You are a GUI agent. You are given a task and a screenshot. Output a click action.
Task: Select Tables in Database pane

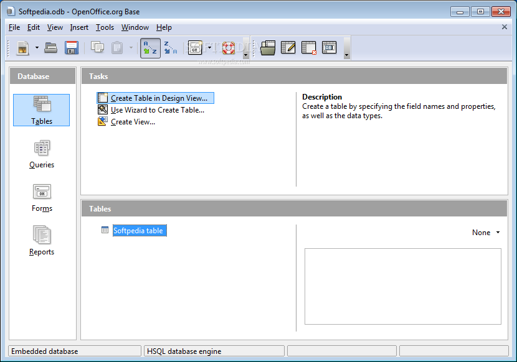click(x=42, y=110)
